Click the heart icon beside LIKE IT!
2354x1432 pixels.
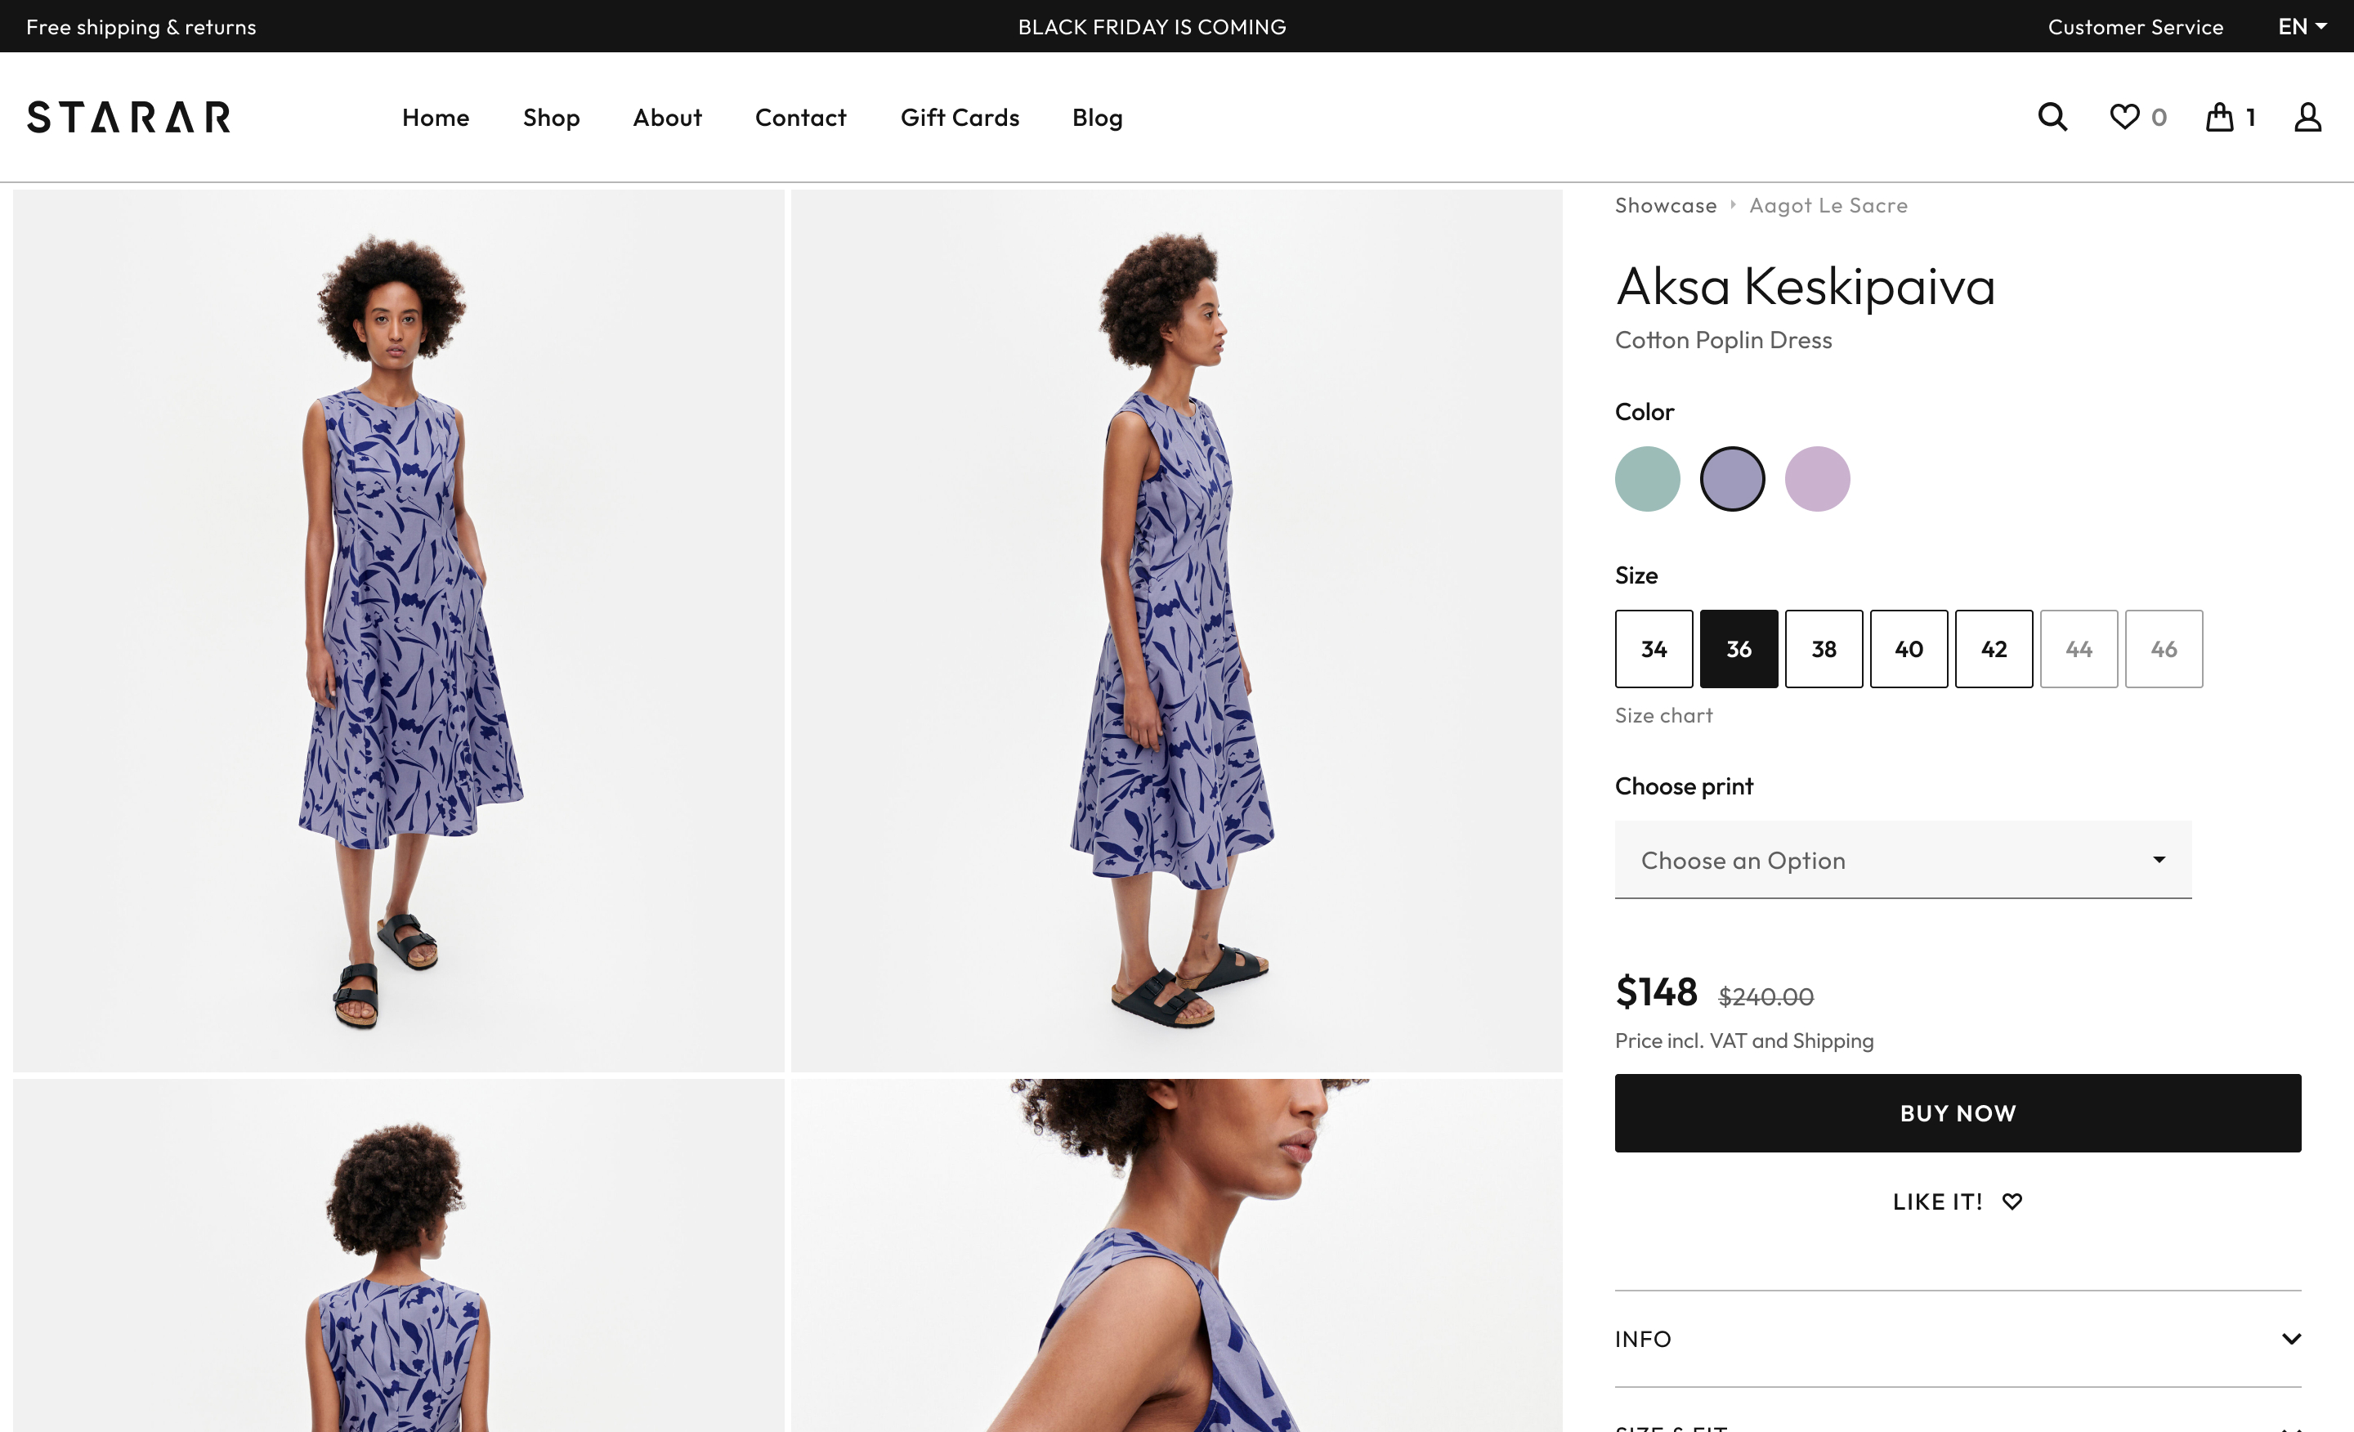[x=2012, y=1202]
